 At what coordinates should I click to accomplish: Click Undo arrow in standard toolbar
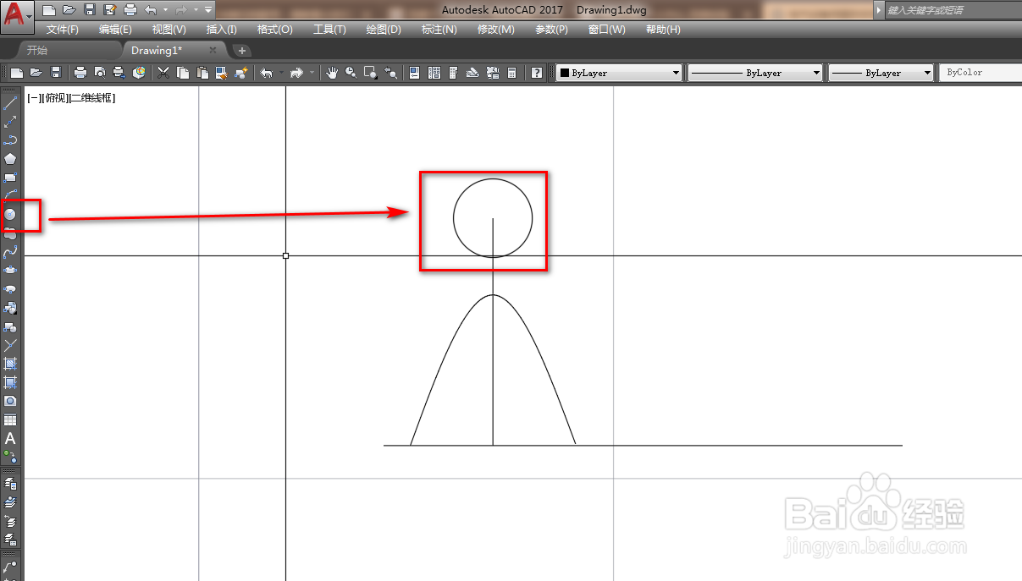click(x=267, y=73)
